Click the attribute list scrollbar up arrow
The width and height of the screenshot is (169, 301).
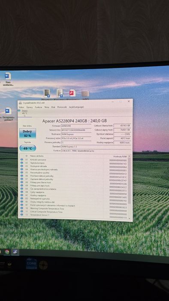coord(129,157)
